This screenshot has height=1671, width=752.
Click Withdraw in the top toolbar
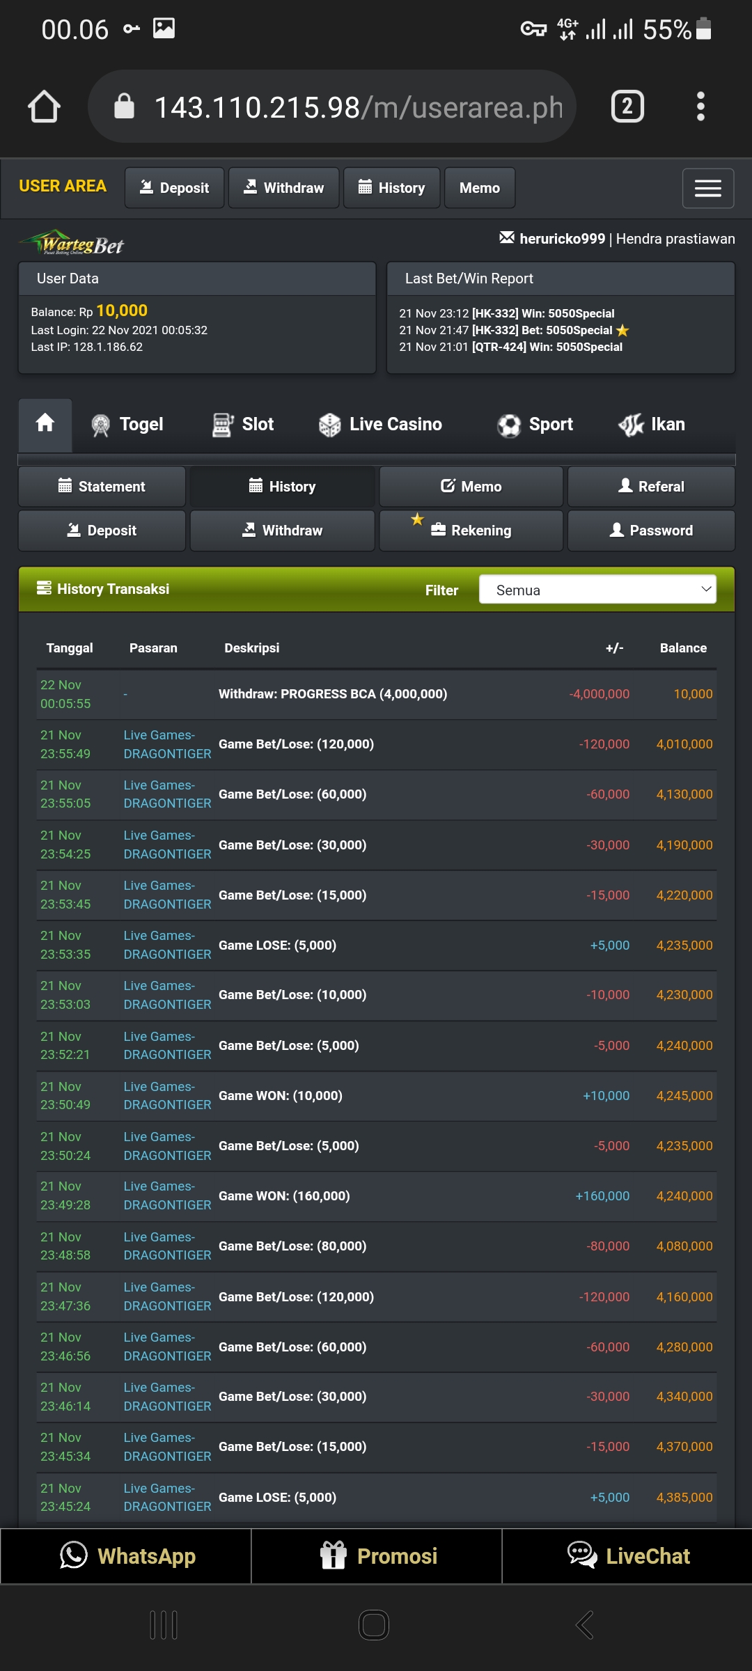pyautogui.click(x=283, y=188)
